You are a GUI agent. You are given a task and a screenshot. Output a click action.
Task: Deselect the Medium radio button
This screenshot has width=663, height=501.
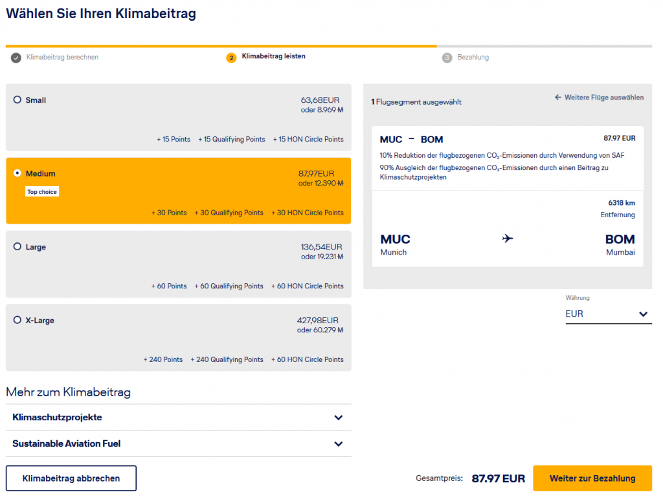click(17, 173)
